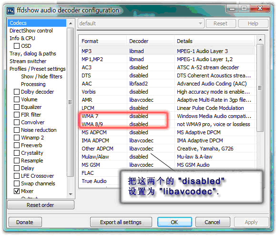Click the codec table vertical scrollbar thumb
The width and height of the screenshot is (277, 236).
260,88
